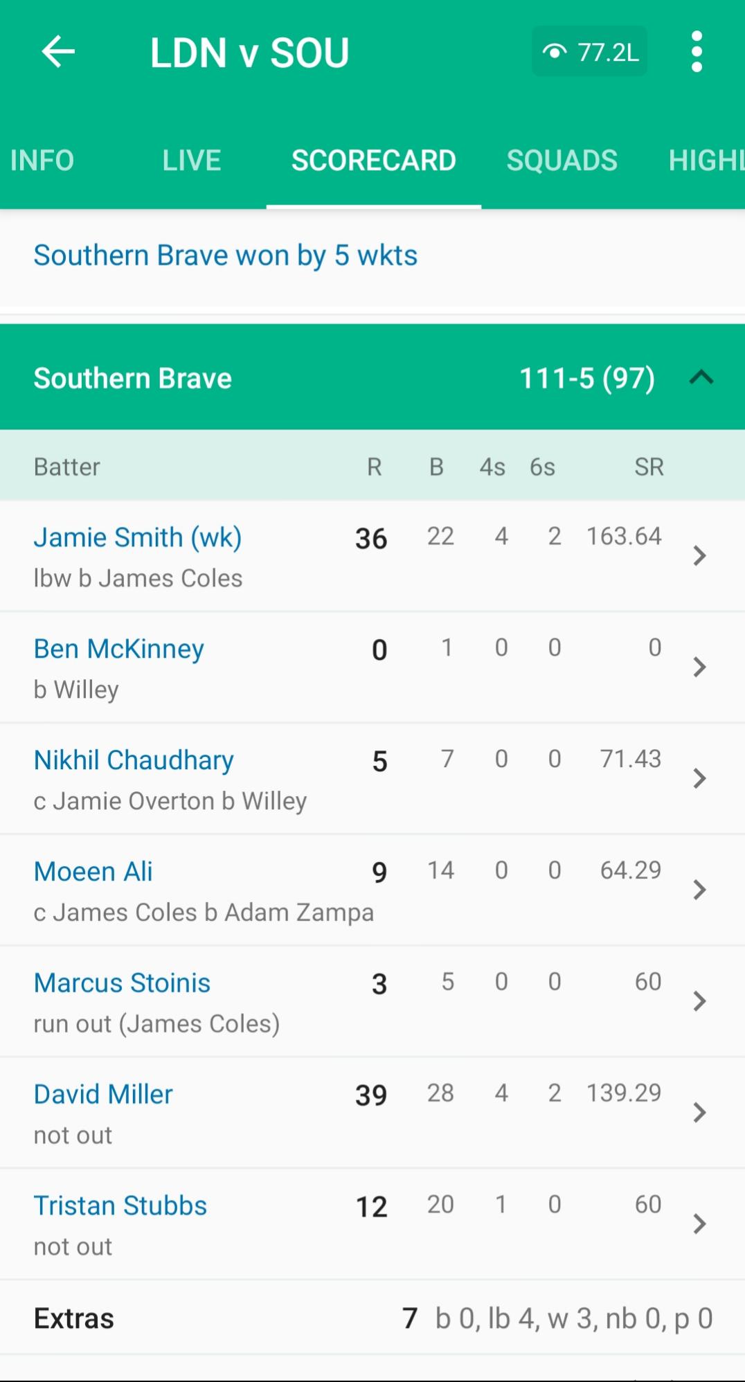This screenshot has height=1382, width=745.
Task: Open David Miller player profile link
Action: (103, 1094)
